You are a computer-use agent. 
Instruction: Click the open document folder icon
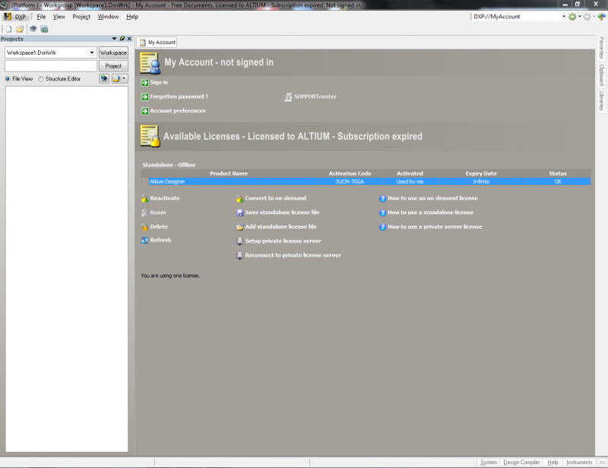click(20, 29)
